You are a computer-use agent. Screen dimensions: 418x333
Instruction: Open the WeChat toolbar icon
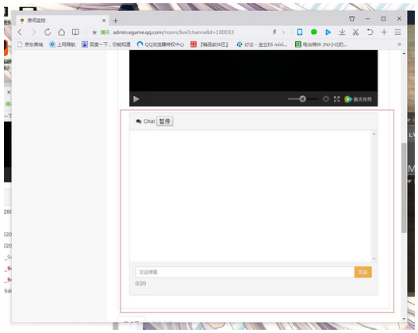click(314, 33)
